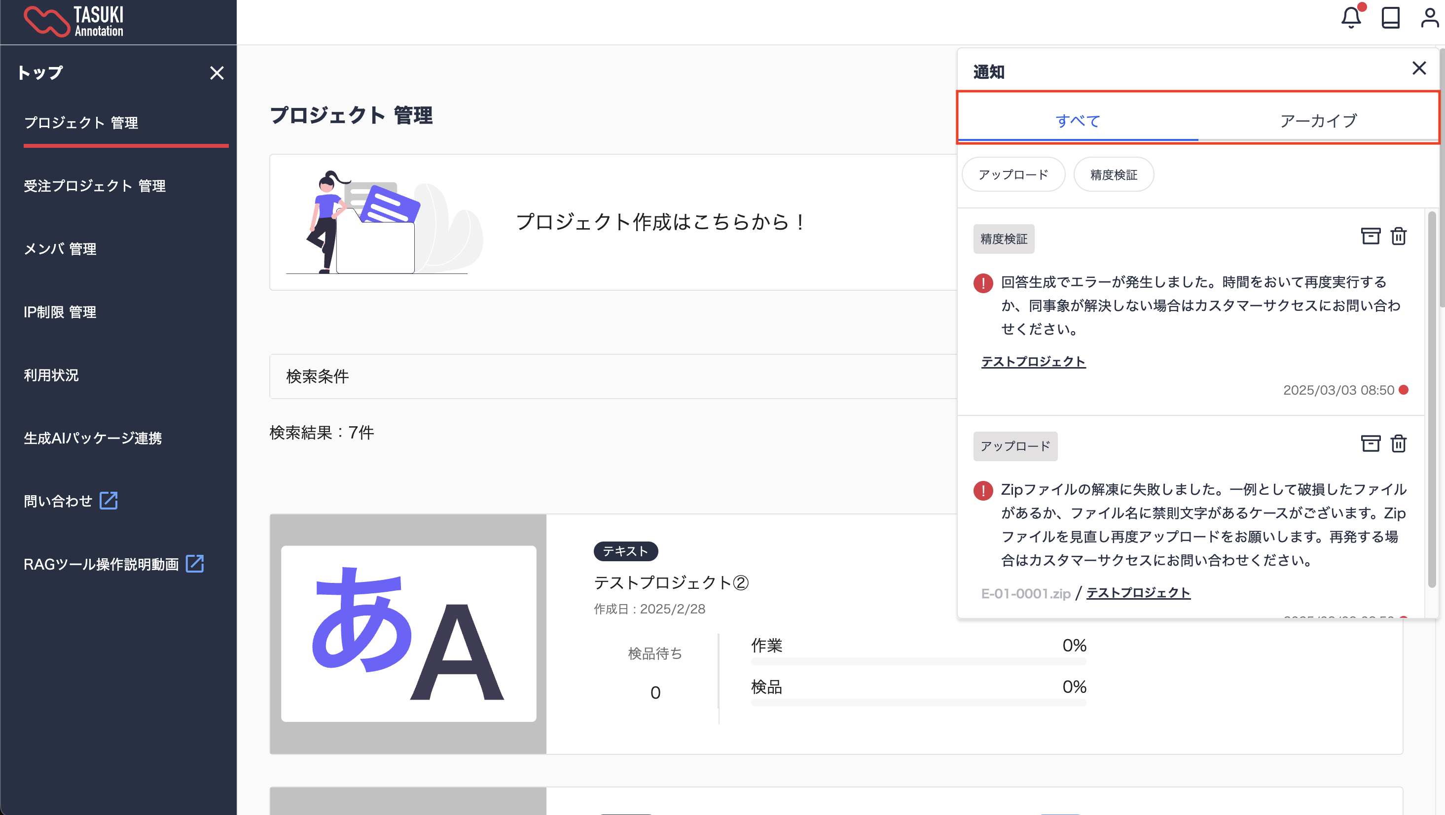Image resolution: width=1445 pixels, height=815 pixels.
Task: Archive the 精度検証 error notification
Action: [x=1371, y=236]
